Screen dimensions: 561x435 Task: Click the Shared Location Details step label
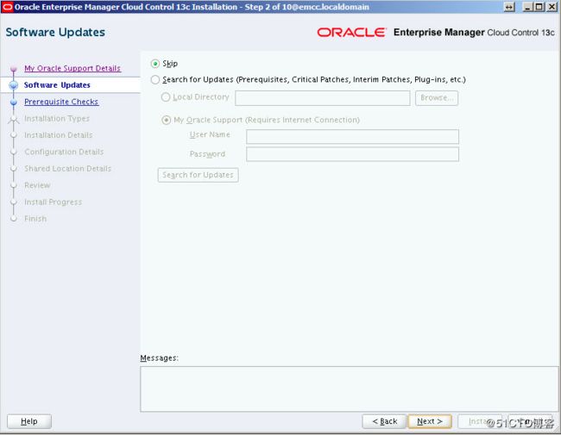67,169
